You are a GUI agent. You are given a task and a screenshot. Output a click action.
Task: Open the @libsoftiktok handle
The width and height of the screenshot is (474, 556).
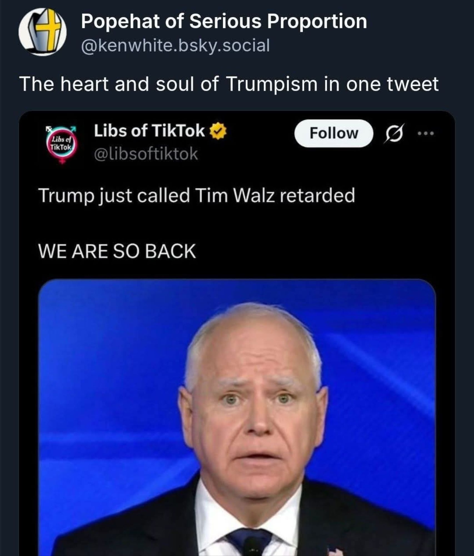(x=146, y=154)
